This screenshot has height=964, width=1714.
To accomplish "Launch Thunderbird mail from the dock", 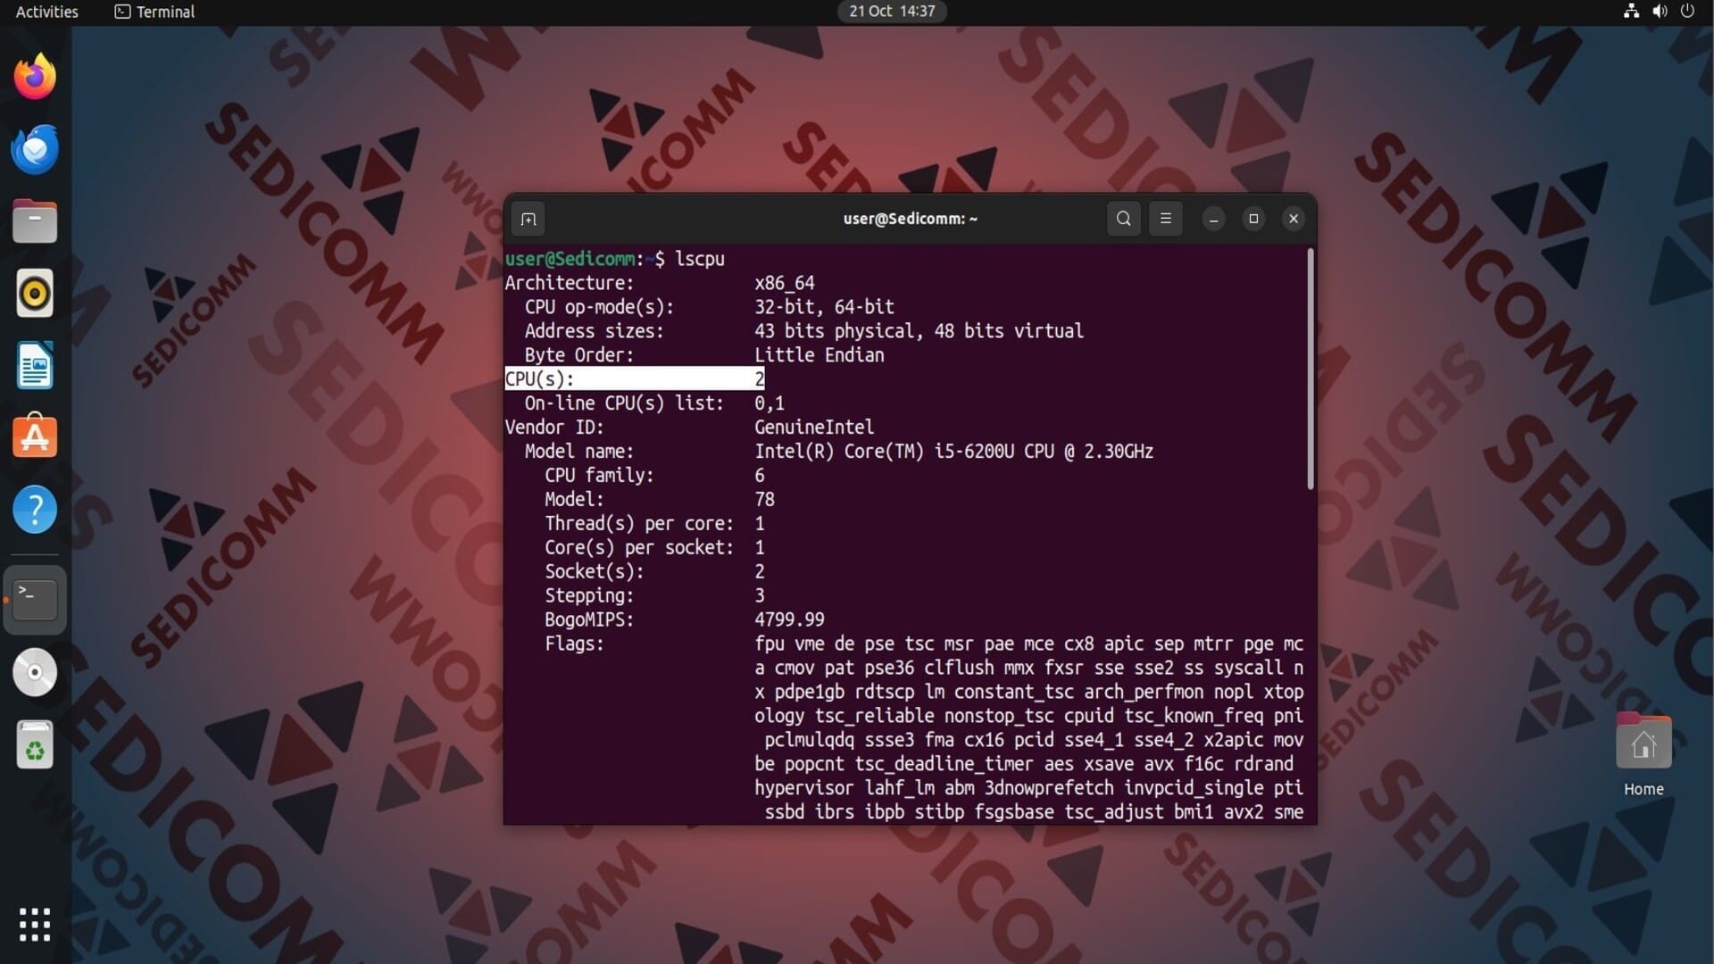I will point(35,149).
